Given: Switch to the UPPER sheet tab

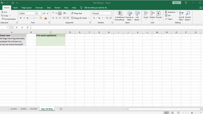Looking at the screenshot, I should (x=23, y=109).
